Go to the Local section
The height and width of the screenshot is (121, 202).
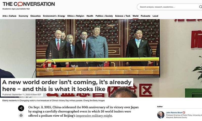click(155, 16)
